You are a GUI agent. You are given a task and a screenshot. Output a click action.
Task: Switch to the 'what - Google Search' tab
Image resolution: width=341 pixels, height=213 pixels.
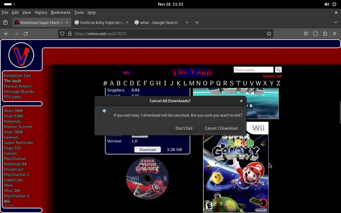(x=161, y=23)
